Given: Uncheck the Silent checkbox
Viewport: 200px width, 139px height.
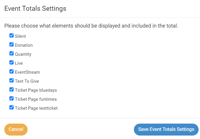Looking at the screenshot, I should tap(12, 36).
